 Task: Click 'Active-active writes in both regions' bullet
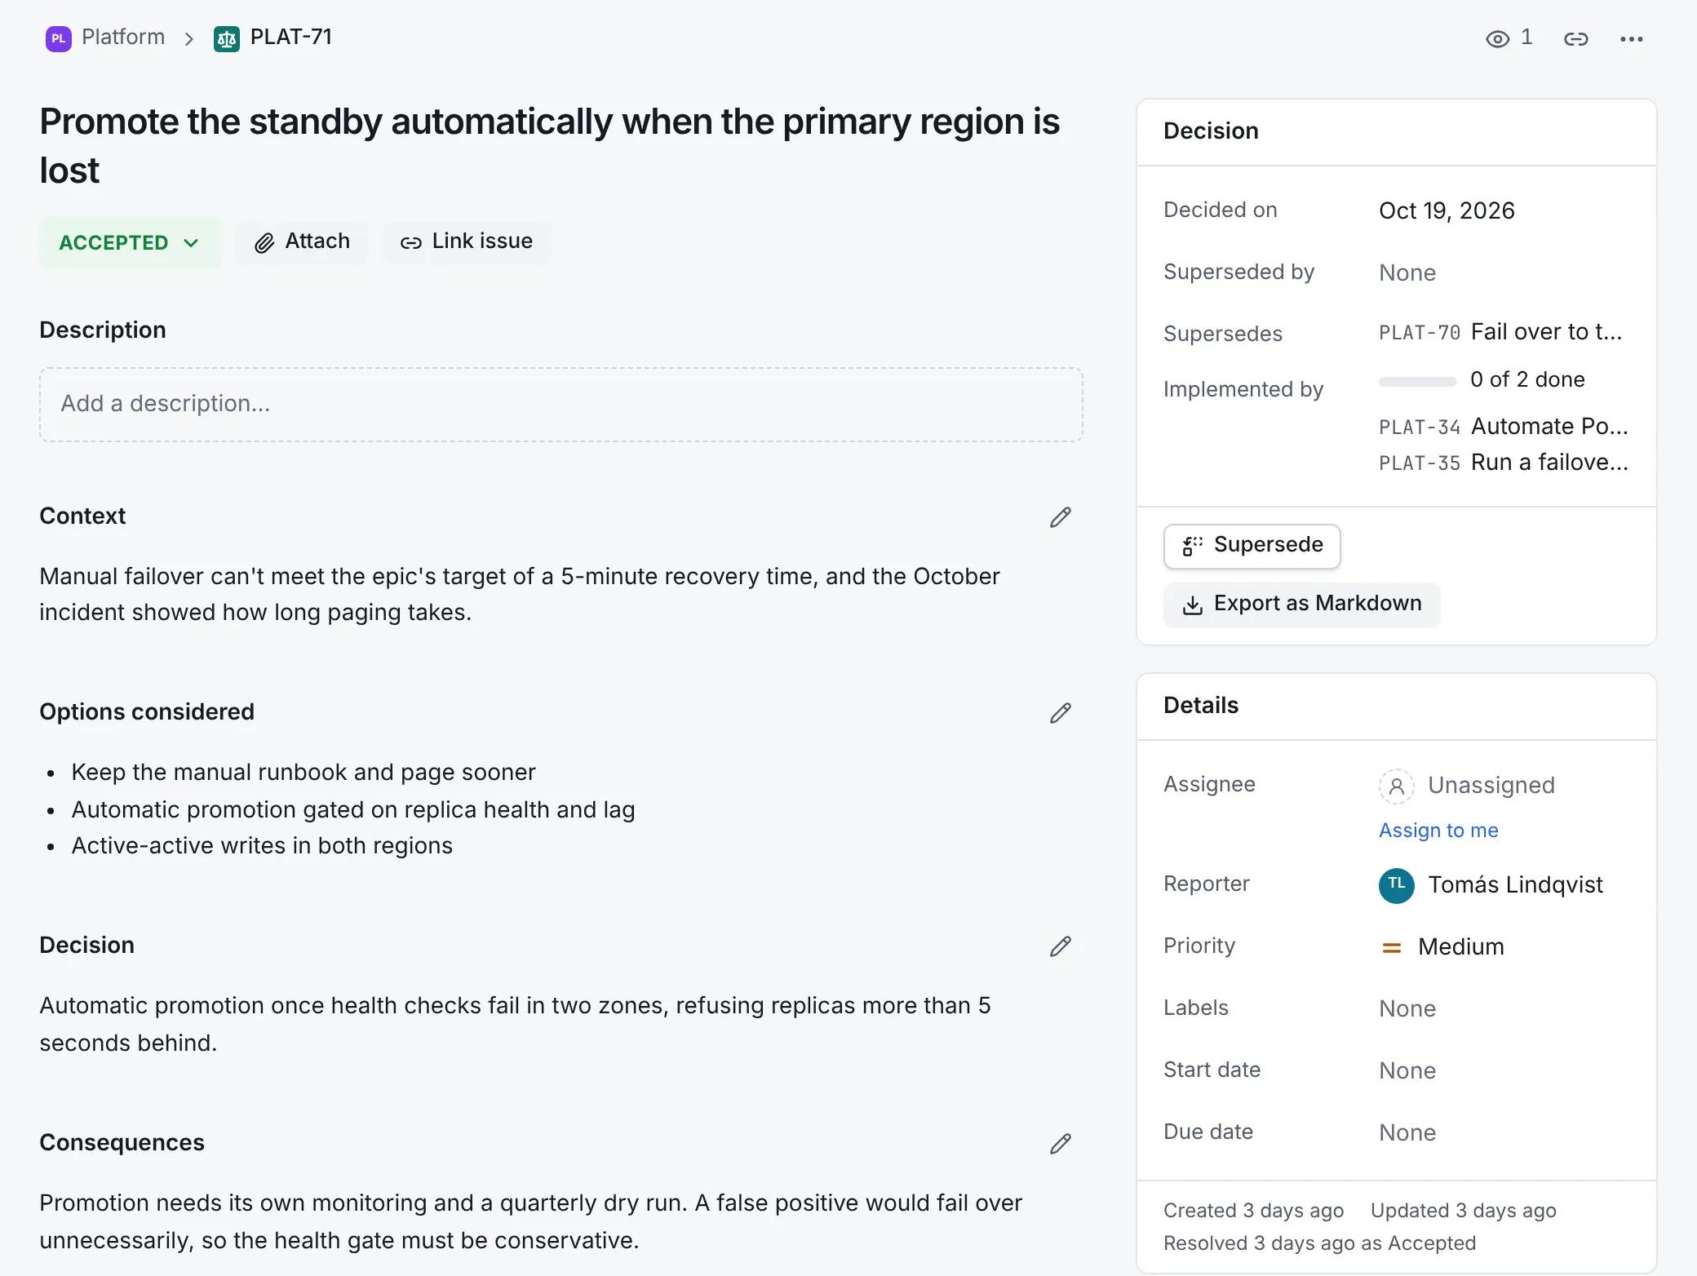[262, 846]
